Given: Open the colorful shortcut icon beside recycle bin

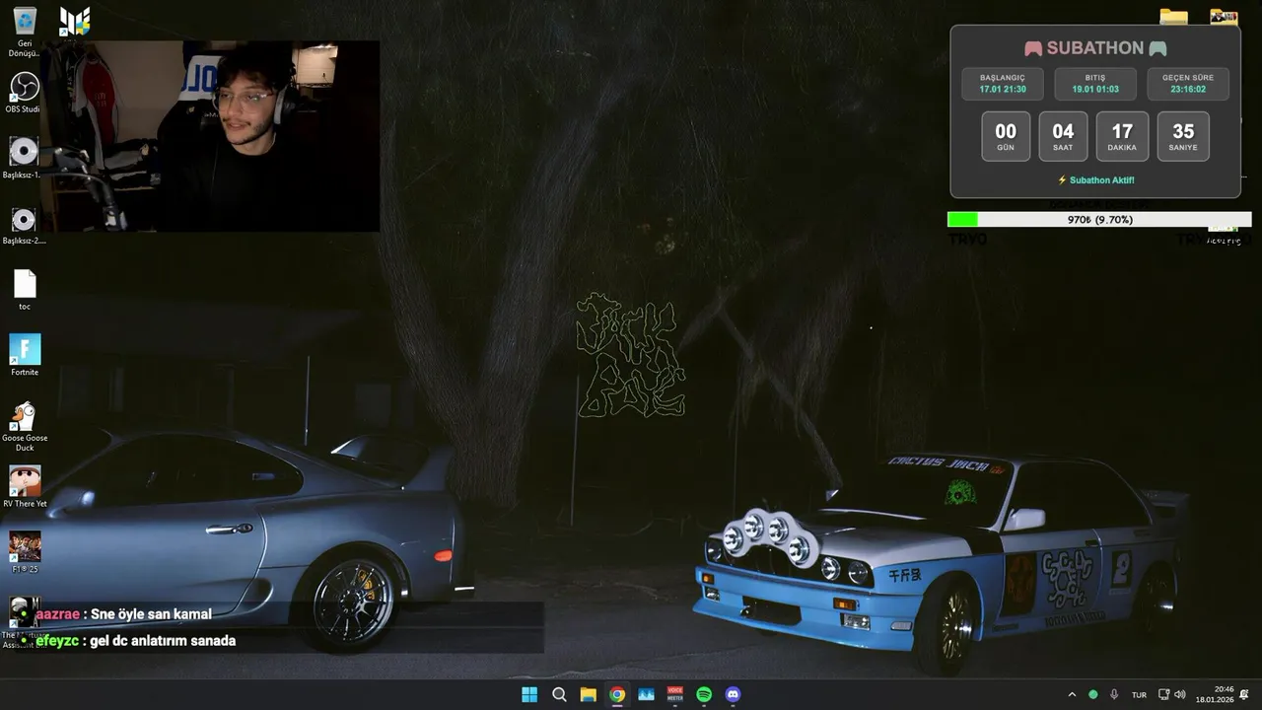Looking at the screenshot, I should [x=75, y=21].
